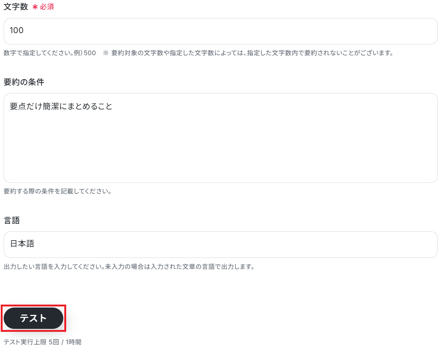Click the 必須 required marker text
This screenshot has height=348, width=440.
tap(47, 7)
